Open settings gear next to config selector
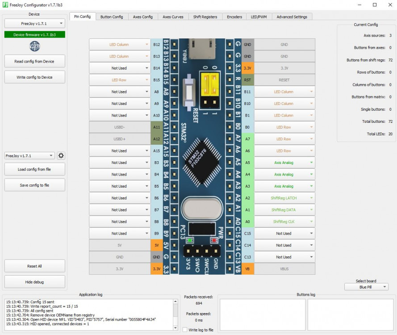 coord(61,155)
